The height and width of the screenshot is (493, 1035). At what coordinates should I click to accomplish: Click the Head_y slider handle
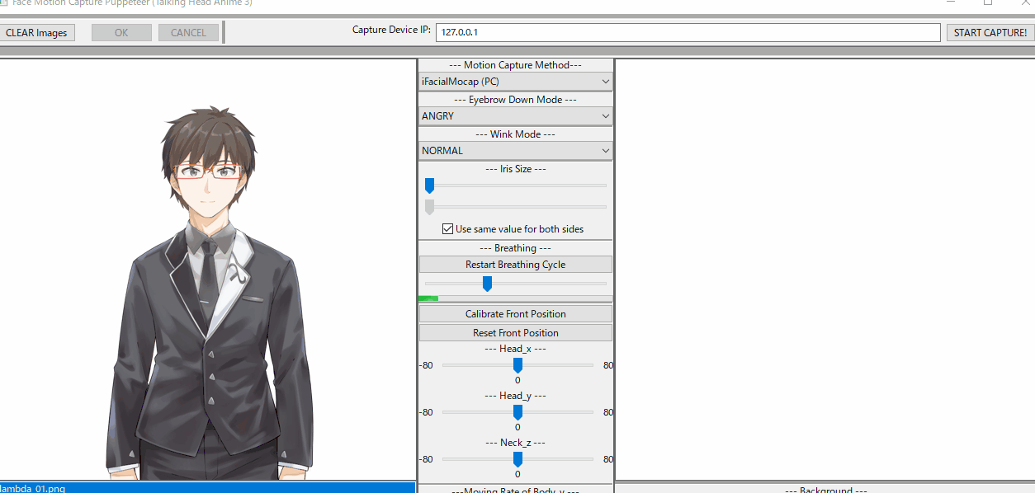(517, 412)
